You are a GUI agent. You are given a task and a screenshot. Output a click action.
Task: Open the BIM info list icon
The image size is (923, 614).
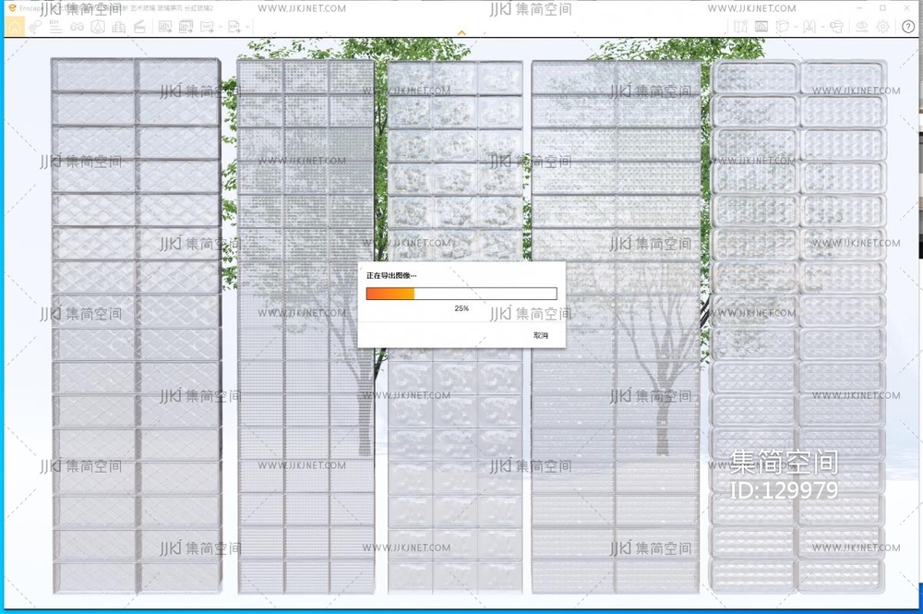pyautogui.click(x=55, y=27)
